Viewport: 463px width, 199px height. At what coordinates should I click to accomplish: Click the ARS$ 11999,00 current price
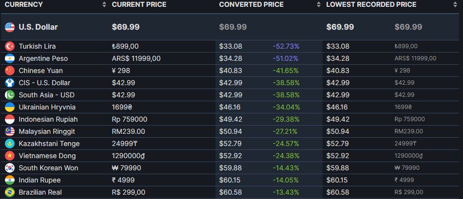136,58
